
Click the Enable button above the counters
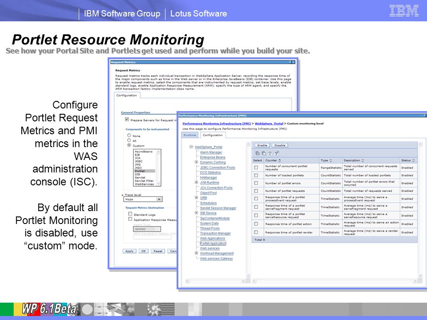(x=262, y=145)
